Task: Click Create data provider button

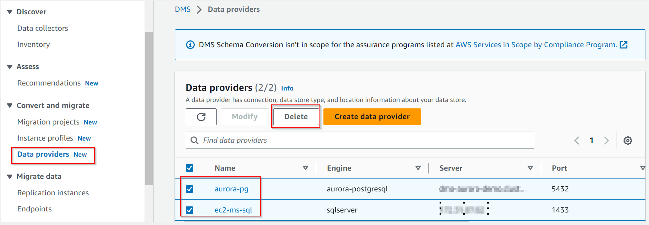Action: pos(372,117)
